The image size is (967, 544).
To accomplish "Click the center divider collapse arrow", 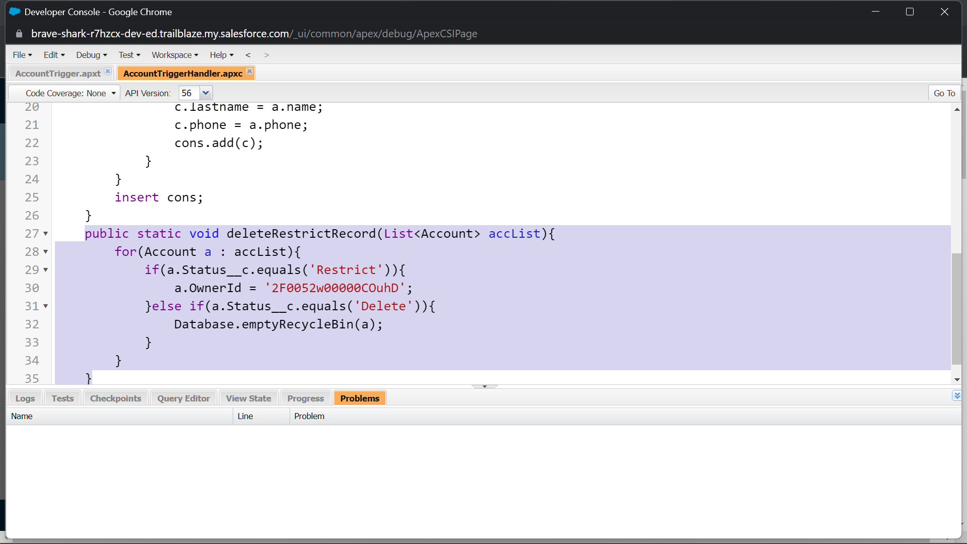I will (x=485, y=385).
